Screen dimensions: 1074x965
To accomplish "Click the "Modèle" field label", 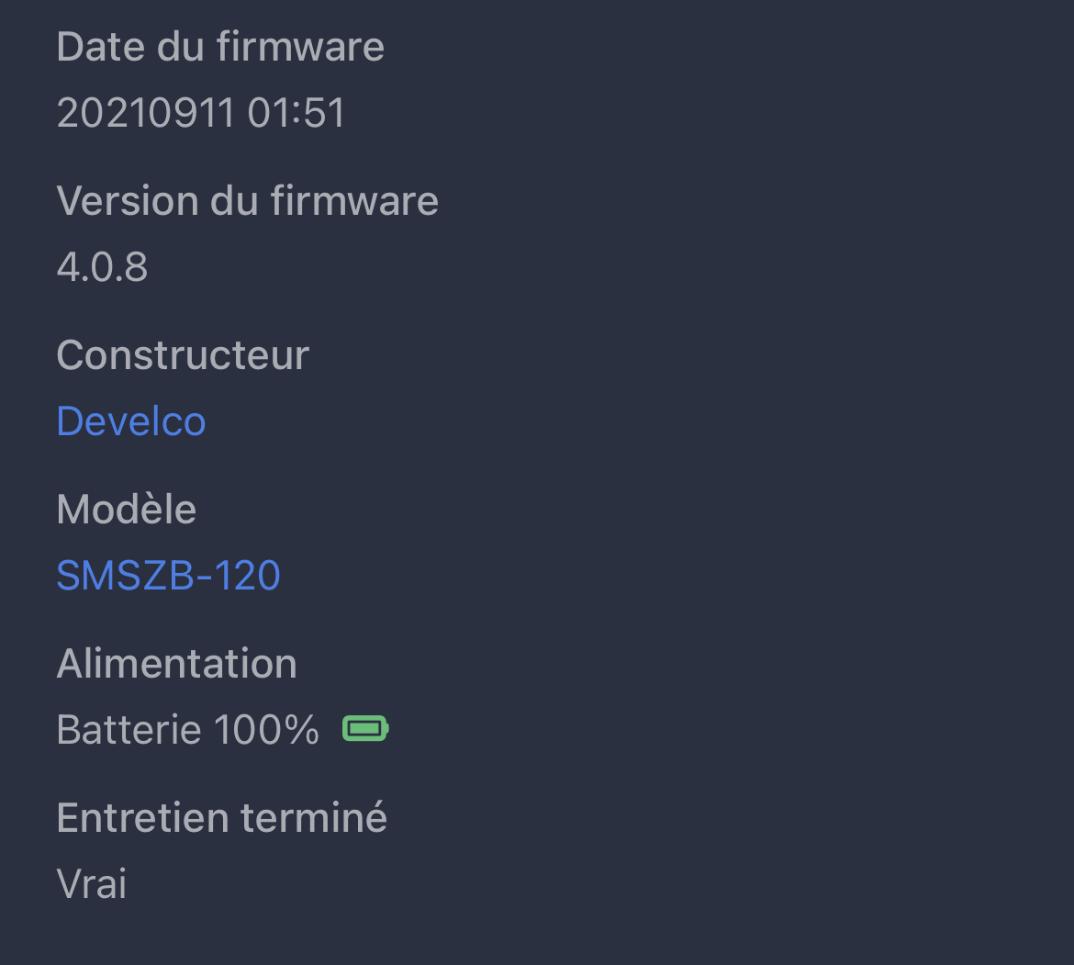I will coord(127,510).
